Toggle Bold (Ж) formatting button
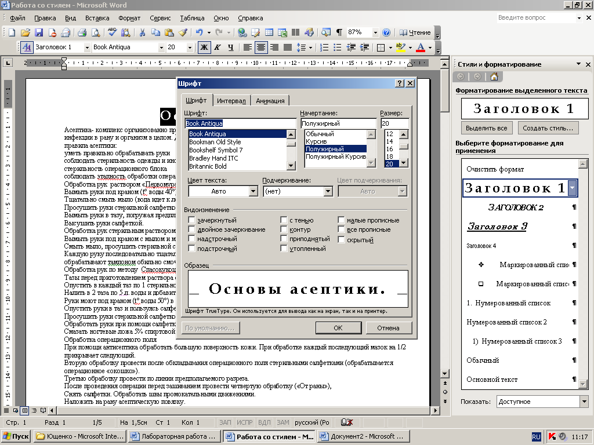The image size is (594, 445). point(204,48)
